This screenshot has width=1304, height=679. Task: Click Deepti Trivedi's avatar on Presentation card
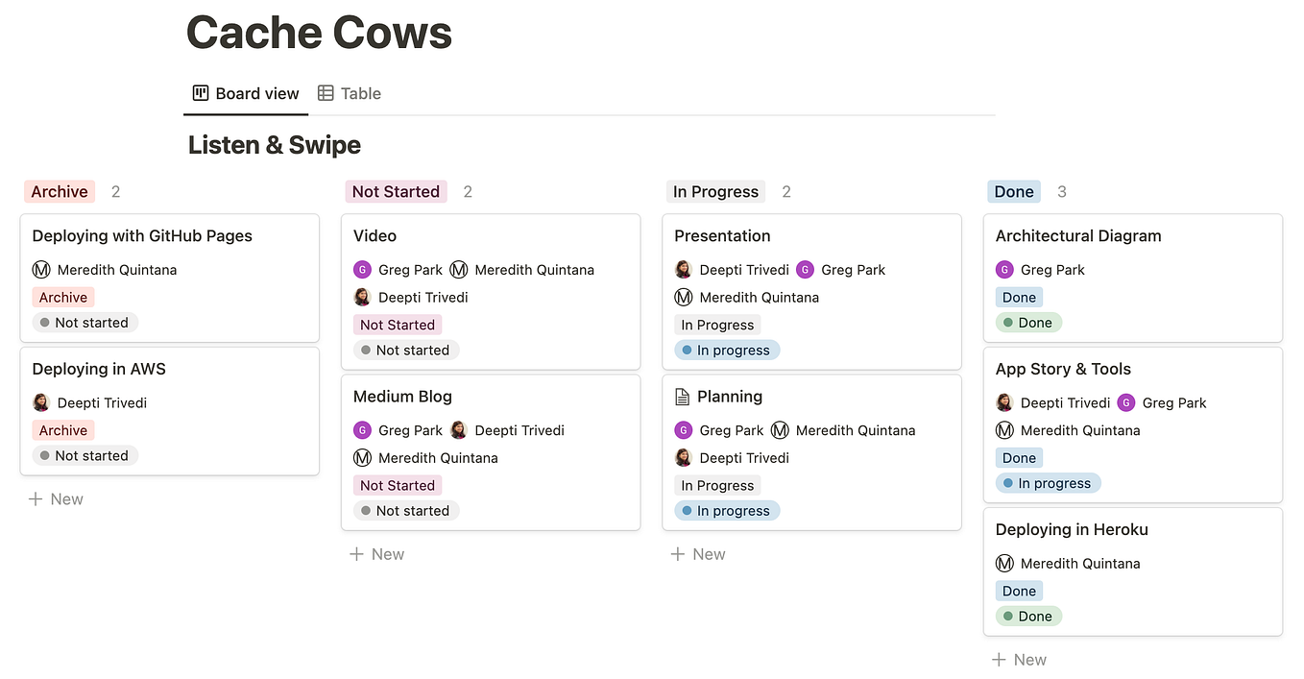click(x=684, y=270)
